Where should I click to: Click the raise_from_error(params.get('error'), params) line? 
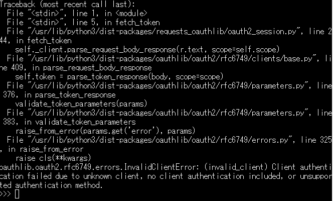click(105, 131)
